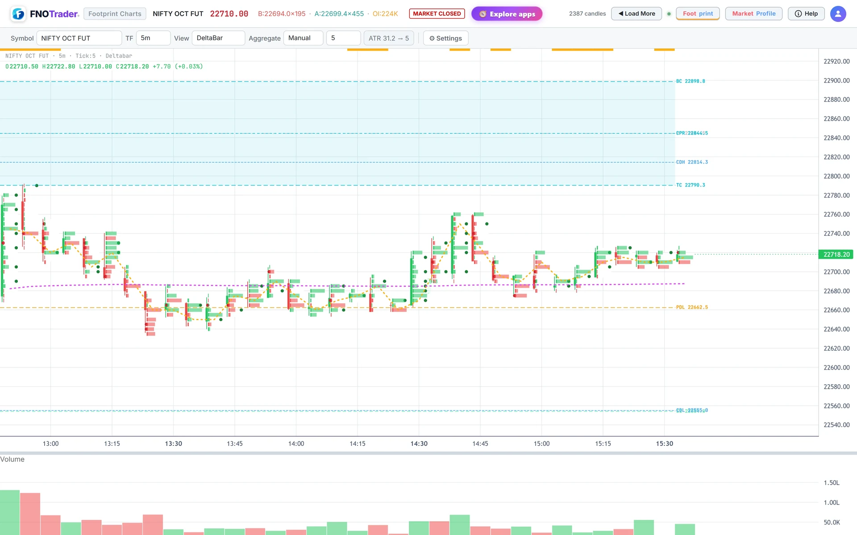The image size is (857, 535).
Task: Click the chart and volume pane divider
Action: point(428,453)
